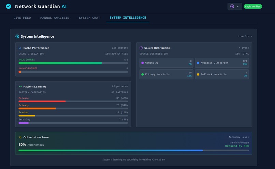Click the Malware category label
275x169 pixels.
pos(24,98)
